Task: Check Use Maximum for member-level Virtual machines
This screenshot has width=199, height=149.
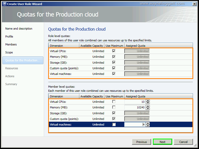Action: pos(114,125)
